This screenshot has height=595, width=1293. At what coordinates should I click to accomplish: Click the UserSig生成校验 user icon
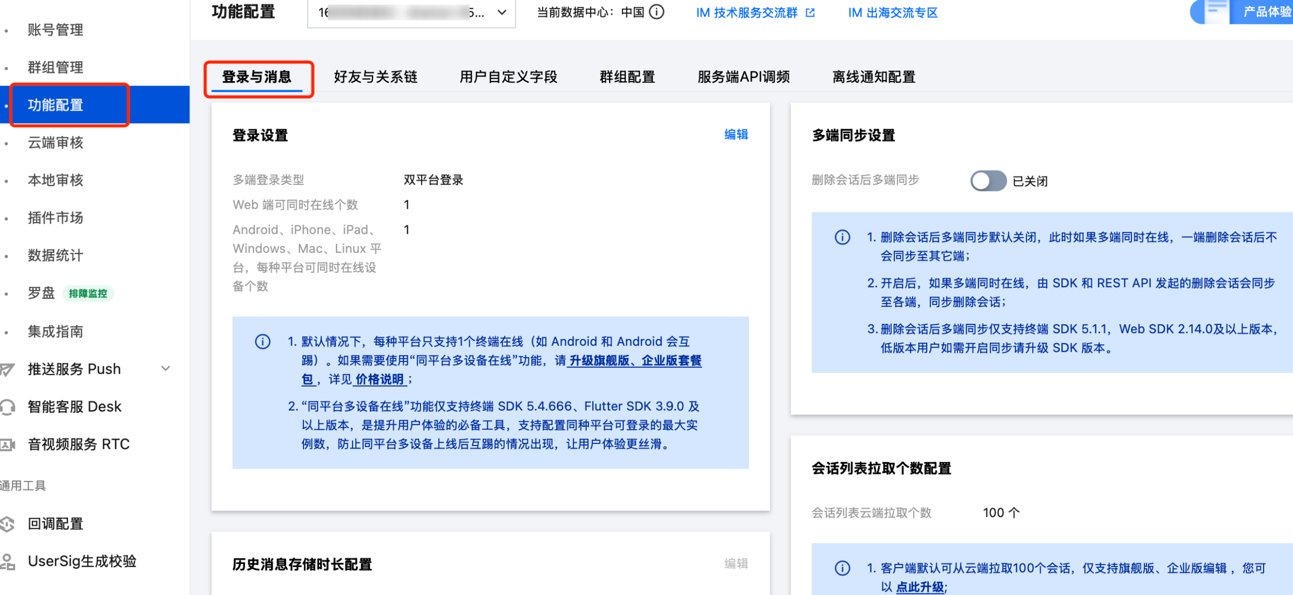click(x=7, y=561)
